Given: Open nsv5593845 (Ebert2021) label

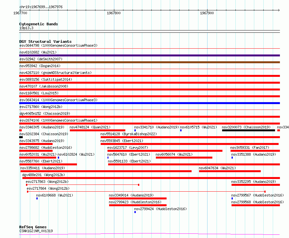Looking at the screenshot, I should 122,141.
